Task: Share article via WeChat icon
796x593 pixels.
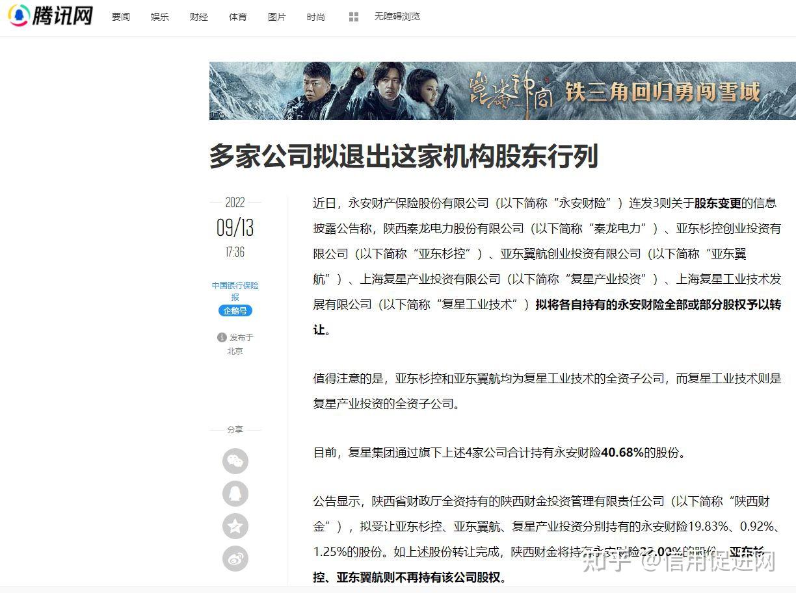Action: [235, 461]
